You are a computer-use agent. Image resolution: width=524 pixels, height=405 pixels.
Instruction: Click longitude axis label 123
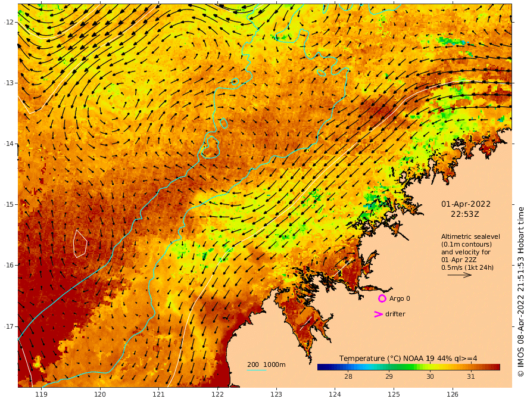click(276, 395)
